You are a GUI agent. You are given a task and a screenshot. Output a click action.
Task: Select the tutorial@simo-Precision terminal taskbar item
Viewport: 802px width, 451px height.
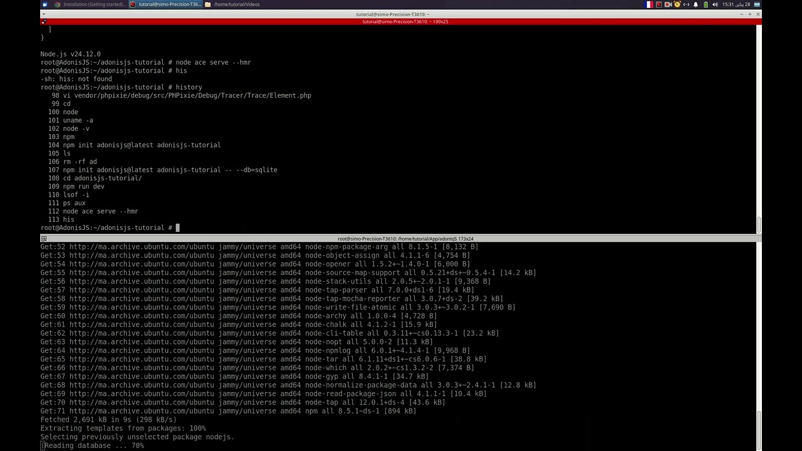tap(165, 4)
